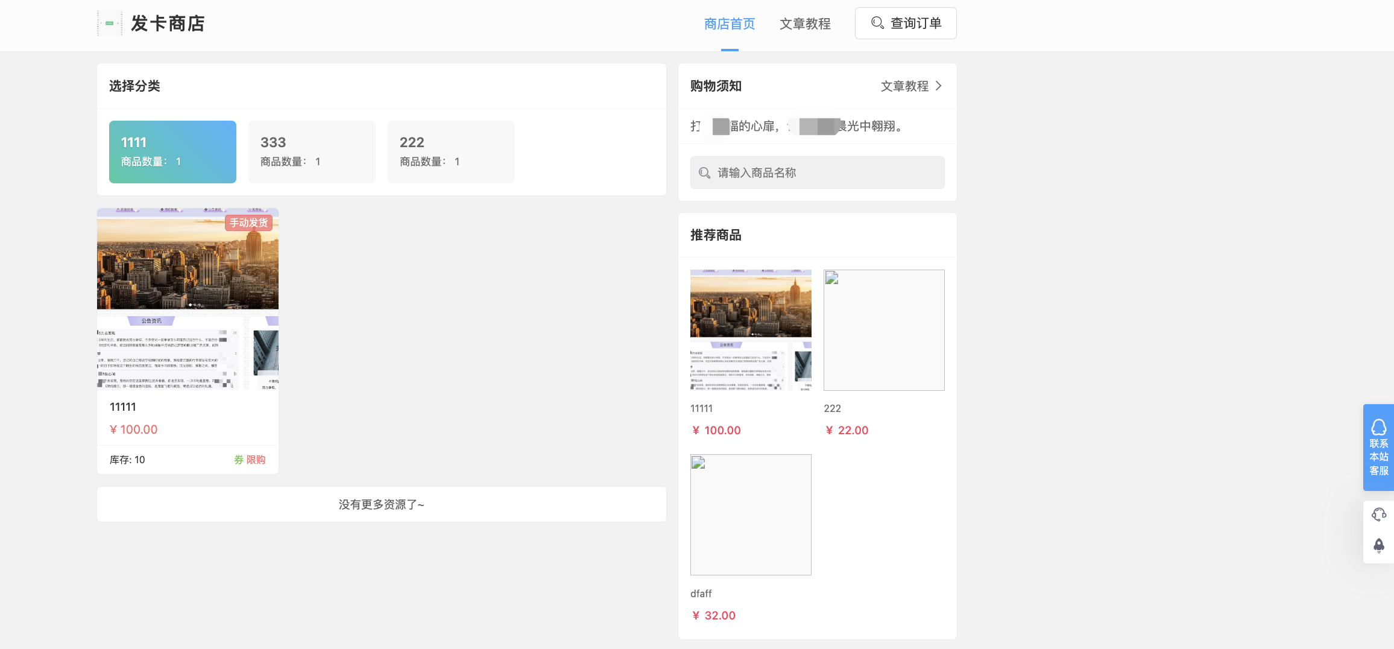Click the 发卡商店 shop logo icon

click(x=110, y=24)
